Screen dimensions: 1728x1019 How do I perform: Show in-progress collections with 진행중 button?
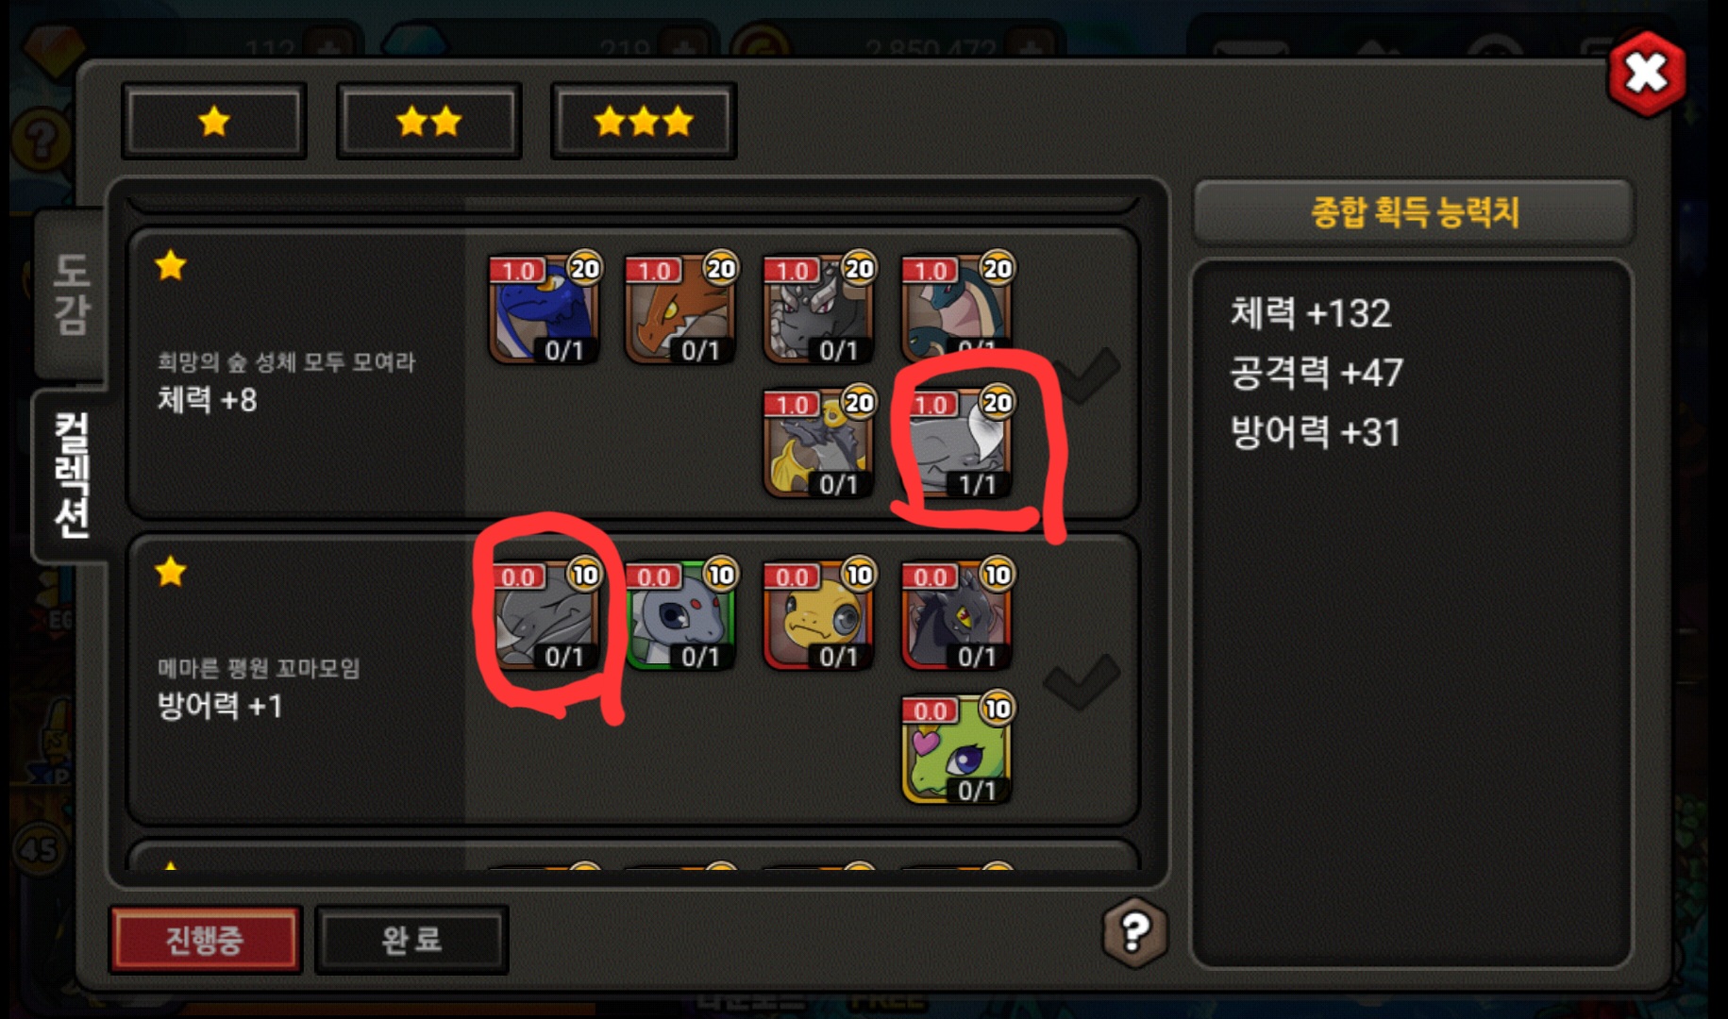click(x=206, y=939)
